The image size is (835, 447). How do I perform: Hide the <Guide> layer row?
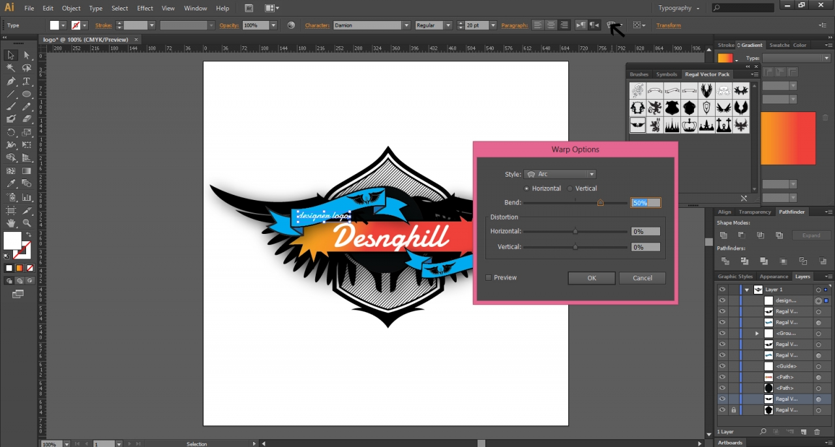click(722, 366)
